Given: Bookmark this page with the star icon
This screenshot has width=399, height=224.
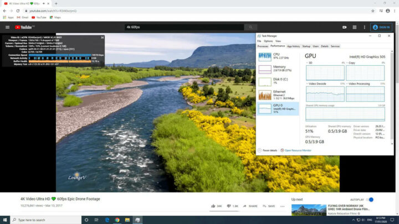Looking at the screenshot, I should [x=372, y=11].
